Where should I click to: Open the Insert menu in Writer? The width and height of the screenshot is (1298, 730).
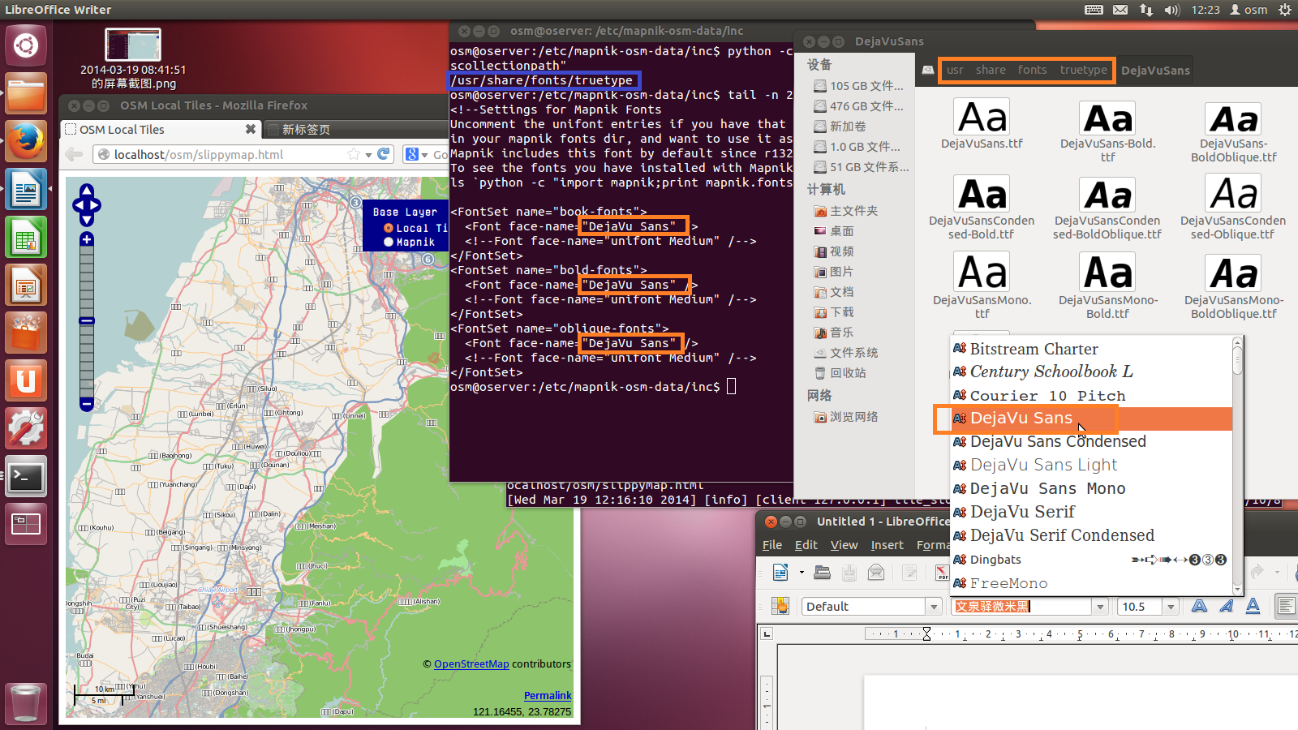(887, 545)
